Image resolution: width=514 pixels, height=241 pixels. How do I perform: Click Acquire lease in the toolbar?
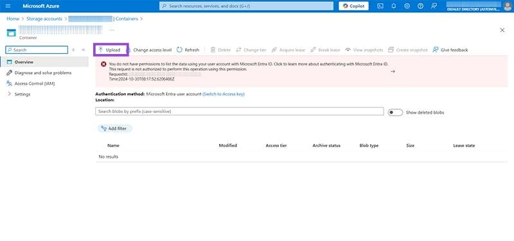point(288,50)
